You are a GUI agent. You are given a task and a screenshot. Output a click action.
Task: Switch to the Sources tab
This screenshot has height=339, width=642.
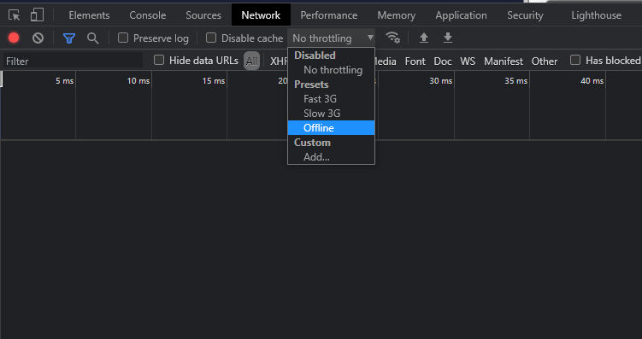point(203,15)
